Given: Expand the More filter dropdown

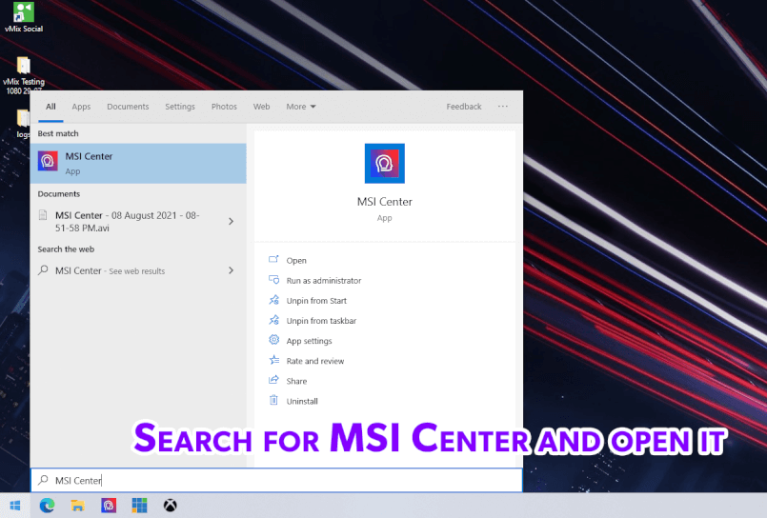Looking at the screenshot, I should (301, 107).
